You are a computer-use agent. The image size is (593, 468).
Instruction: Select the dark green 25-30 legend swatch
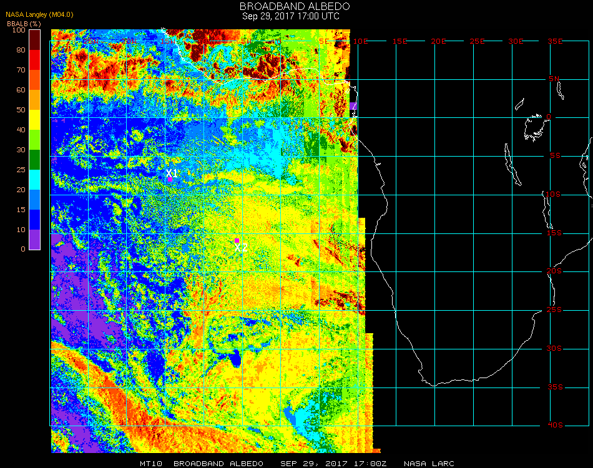(35, 160)
